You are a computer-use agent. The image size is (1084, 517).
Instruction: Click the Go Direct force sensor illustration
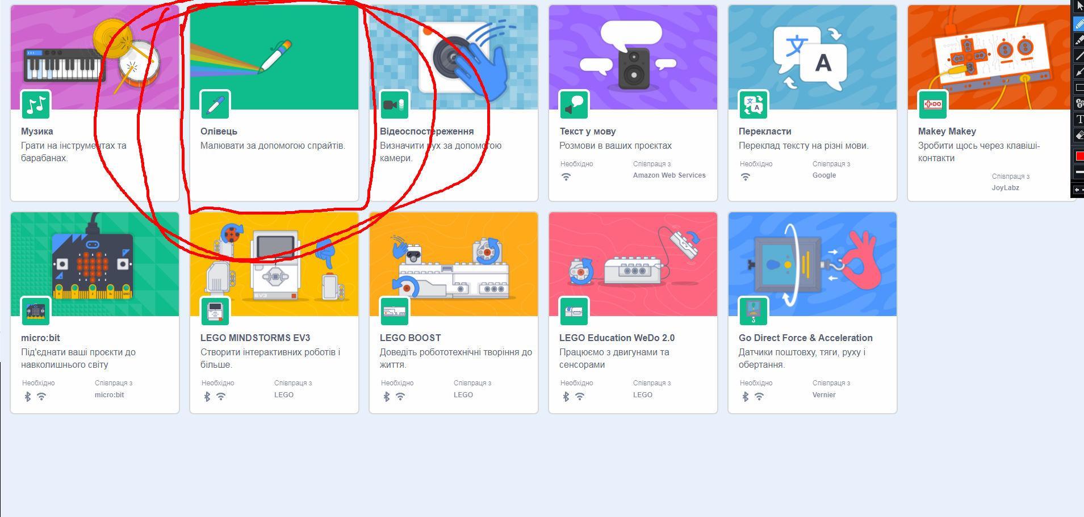pos(813,264)
